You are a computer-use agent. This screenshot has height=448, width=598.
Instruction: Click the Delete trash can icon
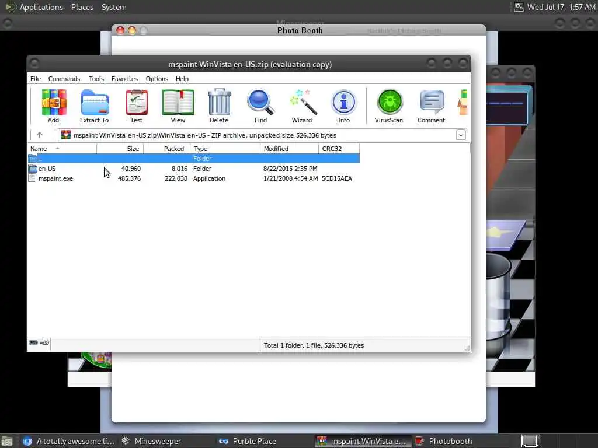tap(220, 101)
